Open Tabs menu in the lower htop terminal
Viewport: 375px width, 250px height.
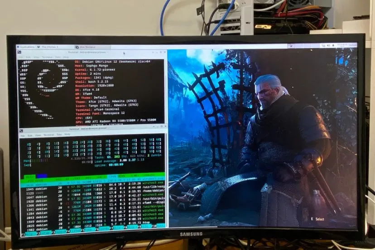coord(59,135)
